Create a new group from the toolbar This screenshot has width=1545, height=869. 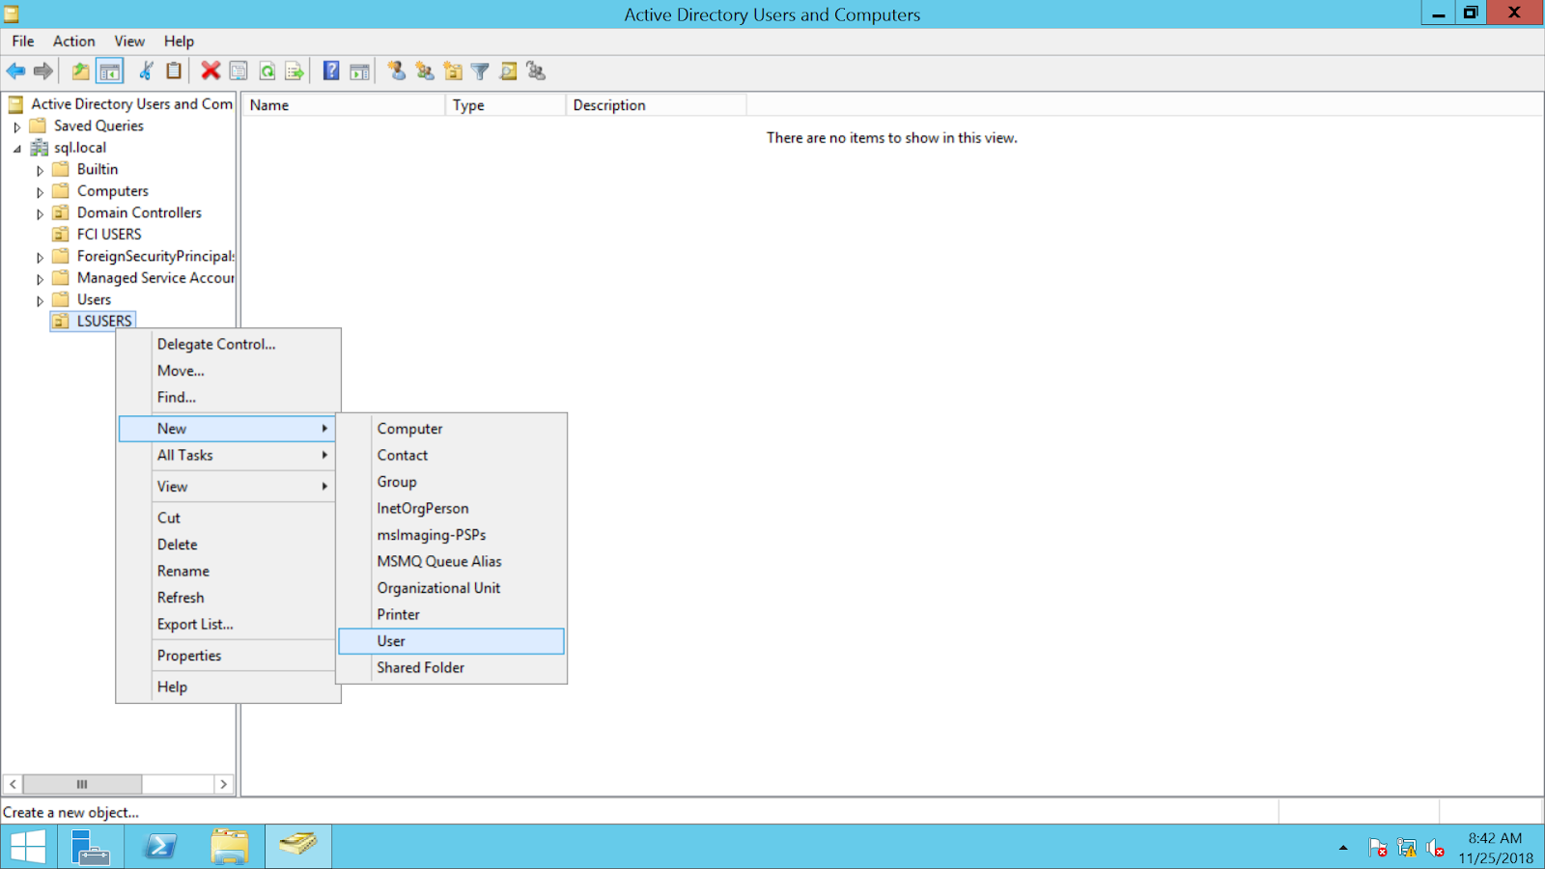pos(423,70)
